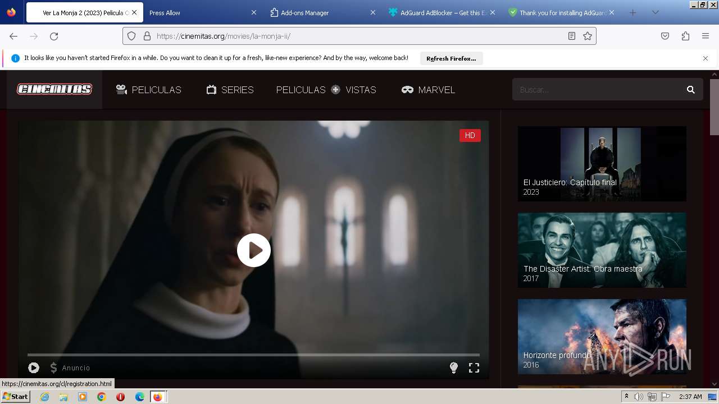Open media player taskbar icon

pos(83,397)
